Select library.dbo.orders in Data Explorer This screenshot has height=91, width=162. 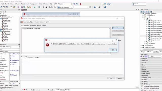(155, 34)
